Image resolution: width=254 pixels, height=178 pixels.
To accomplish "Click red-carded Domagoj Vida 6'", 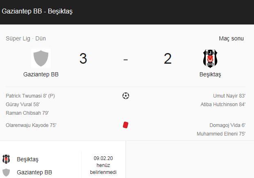I will [227, 125].
